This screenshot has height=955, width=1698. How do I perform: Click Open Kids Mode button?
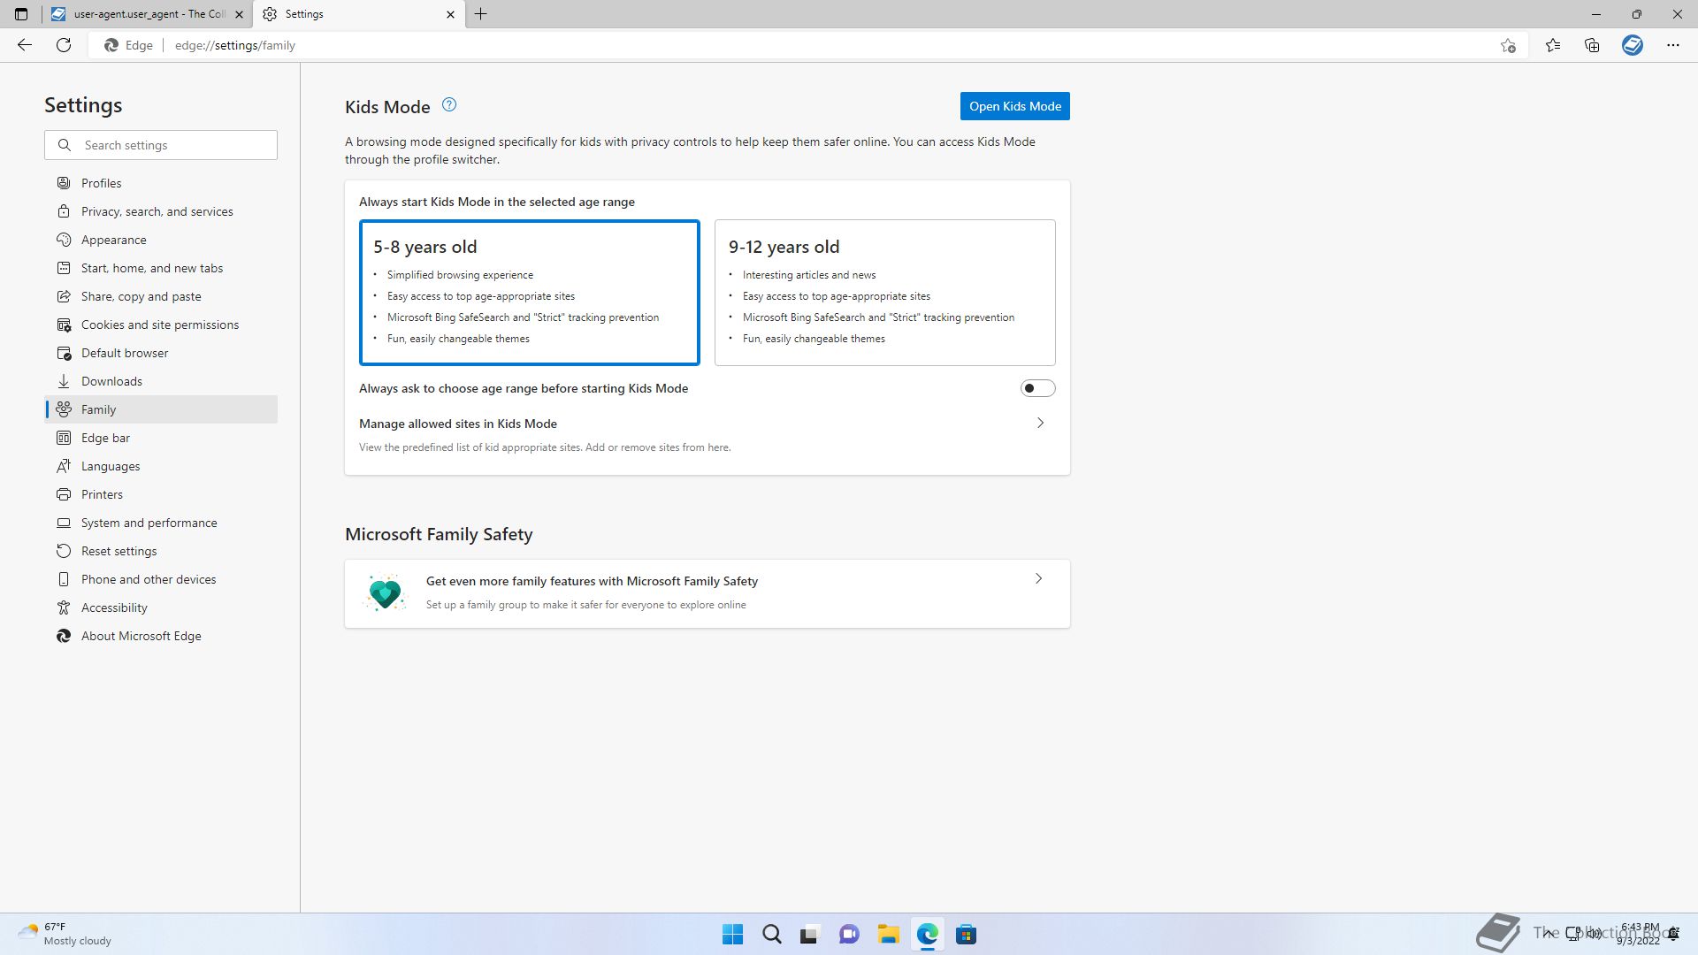pyautogui.click(x=1014, y=106)
